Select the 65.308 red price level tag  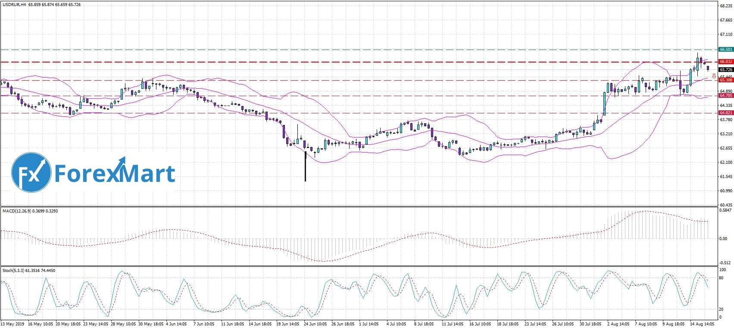(x=726, y=80)
